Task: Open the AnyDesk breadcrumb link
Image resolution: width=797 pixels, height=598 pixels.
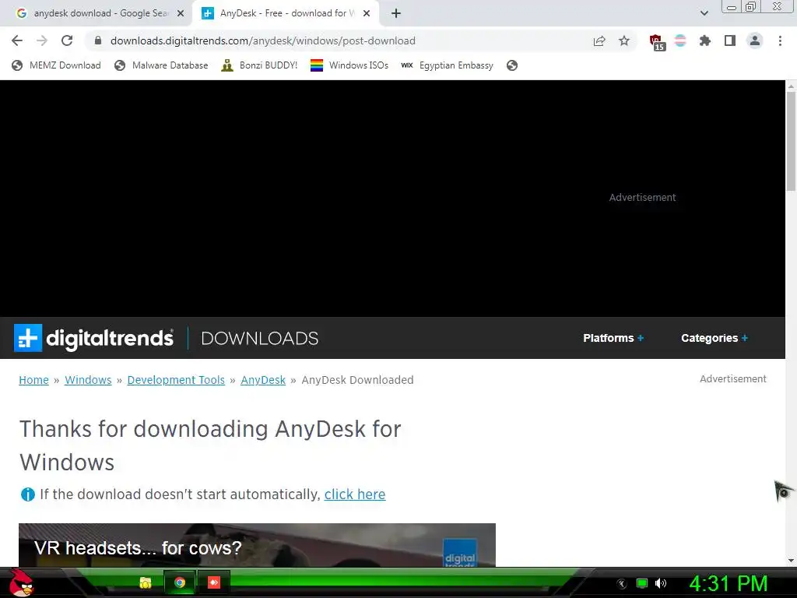Action: pyautogui.click(x=263, y=380)
